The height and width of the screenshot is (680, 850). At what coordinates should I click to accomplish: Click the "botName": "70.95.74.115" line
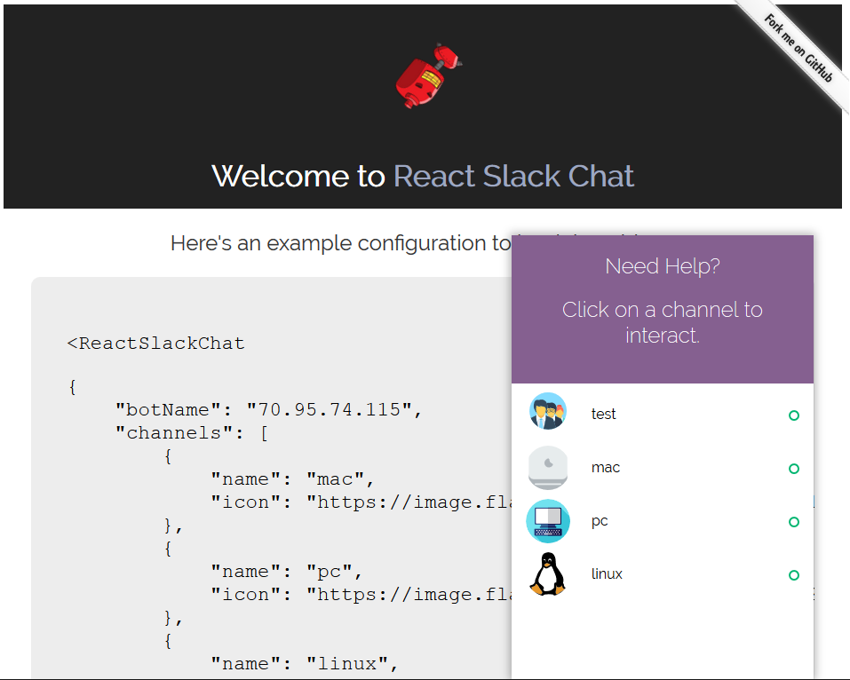click(268, 409)
